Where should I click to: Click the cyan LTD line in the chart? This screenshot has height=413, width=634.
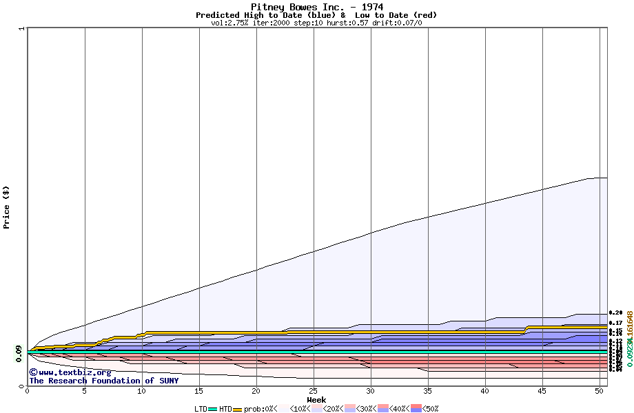pos(317,352)
